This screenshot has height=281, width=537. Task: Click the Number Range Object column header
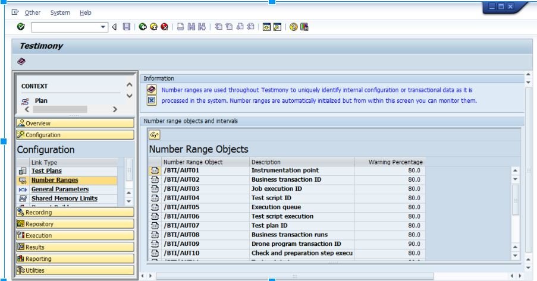pos(206,162)
